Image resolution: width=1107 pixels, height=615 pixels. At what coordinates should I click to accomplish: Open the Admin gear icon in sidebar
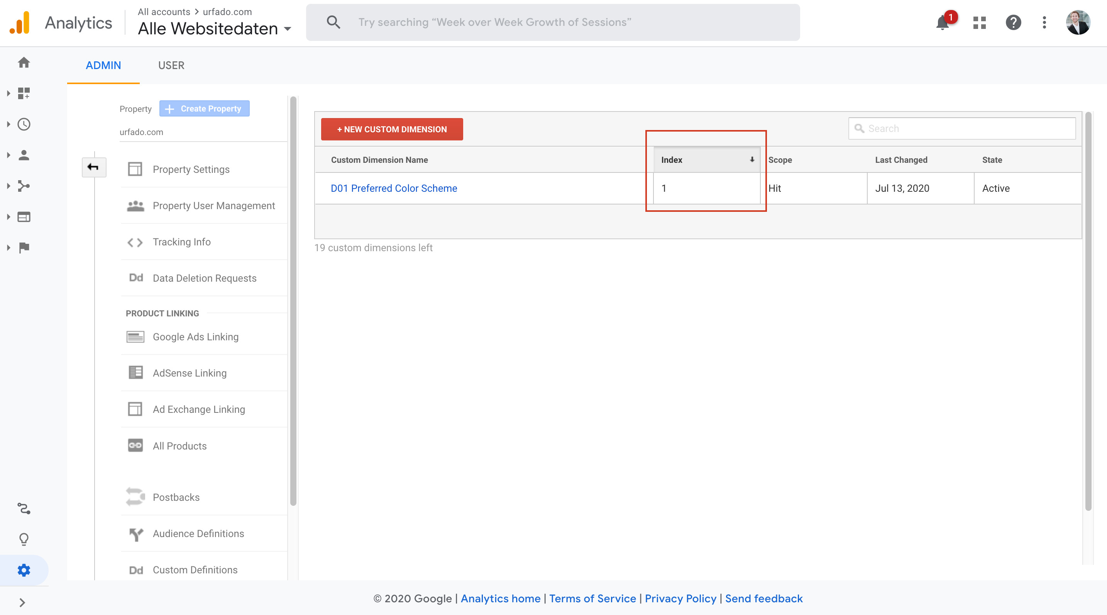click(24, 570)
